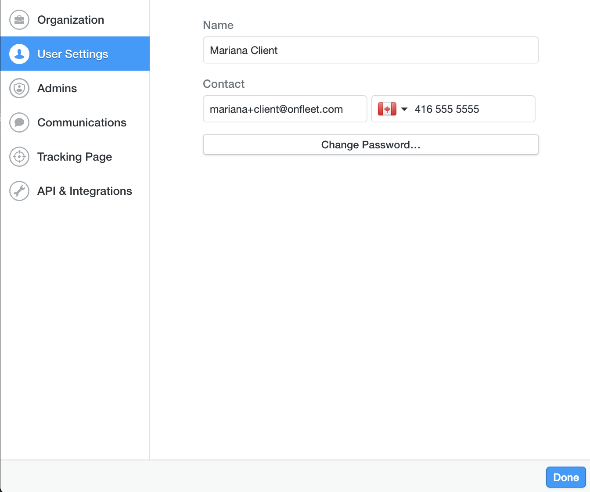Click the API & Integrations wrench icon
This screenshot has width=590, height=492.
coord(19,191)
